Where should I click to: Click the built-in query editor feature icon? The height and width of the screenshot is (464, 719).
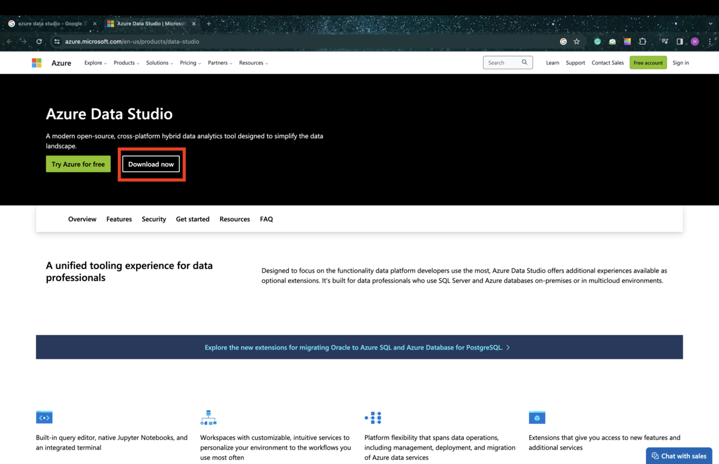click(x=44, y=417)
